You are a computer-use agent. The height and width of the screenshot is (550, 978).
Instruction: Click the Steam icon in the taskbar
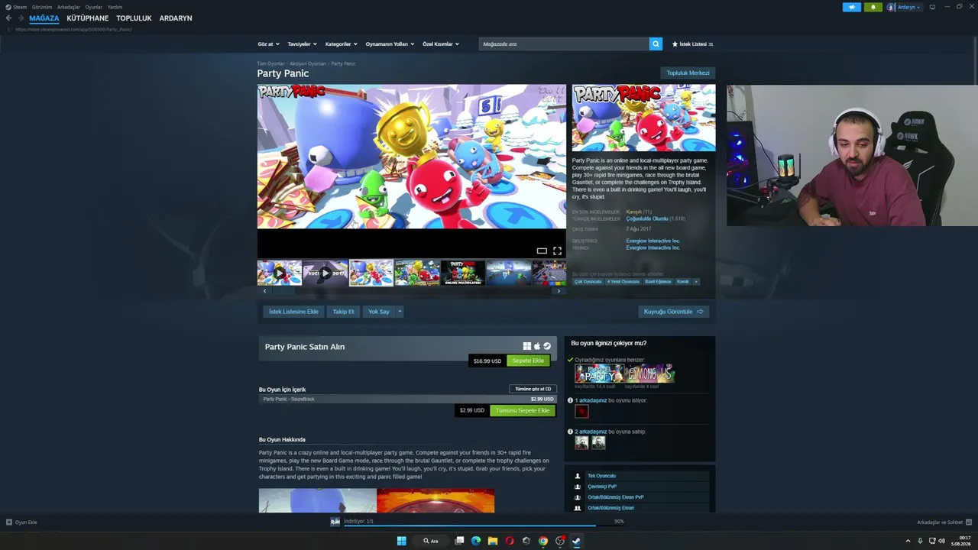[x=577, y=541]
